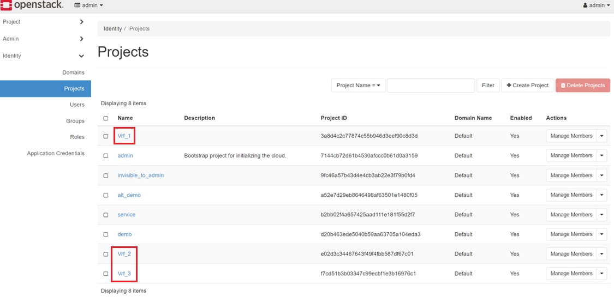This screenshot has height=297, width=614.
Task: Open the service project link
Action: point(127,215)
